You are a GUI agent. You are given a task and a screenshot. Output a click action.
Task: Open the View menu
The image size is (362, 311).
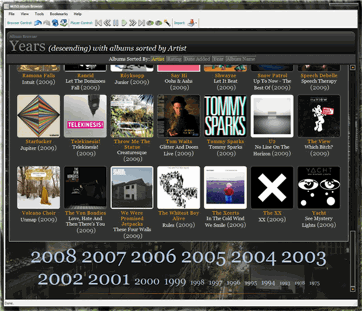pyautogui.click(x=25, y=14)
